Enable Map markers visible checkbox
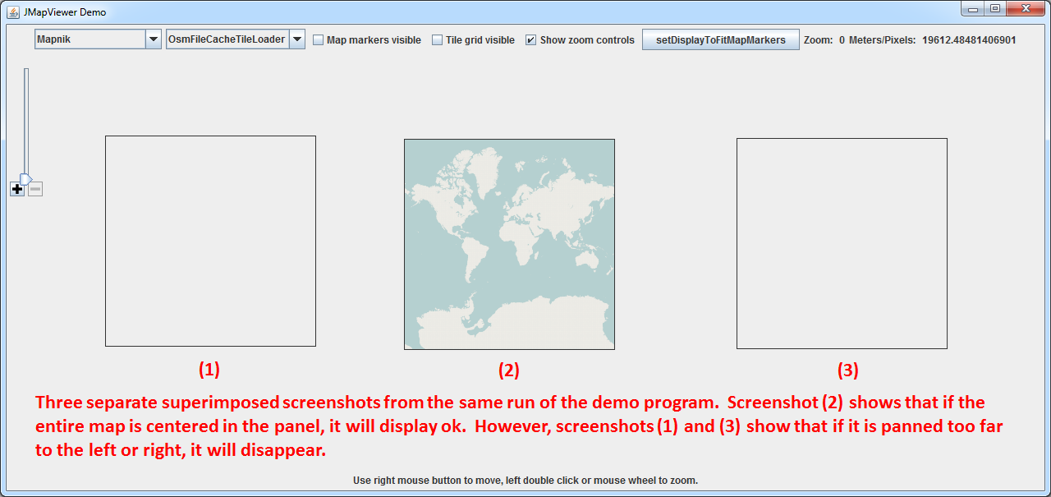The width and height of the screenshot is (1051, 497). point(319,40)
